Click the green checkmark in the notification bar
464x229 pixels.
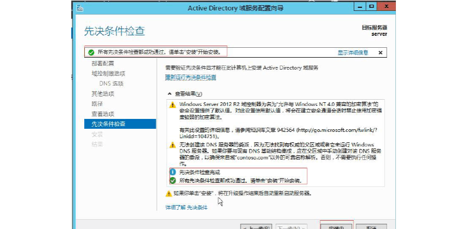pyautogui.click(x=91, y=52)
